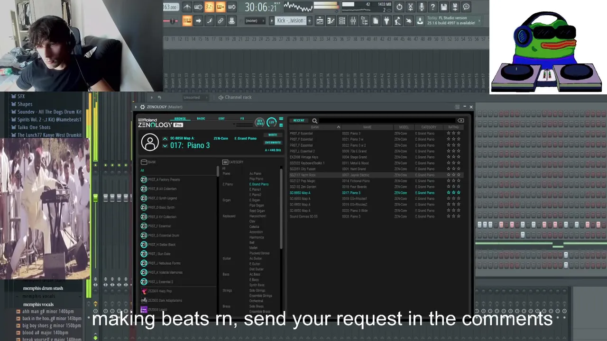
Task: Click the save floppy disk icon in toolbar
Action: pyautogui.click(x=444, y=7)
